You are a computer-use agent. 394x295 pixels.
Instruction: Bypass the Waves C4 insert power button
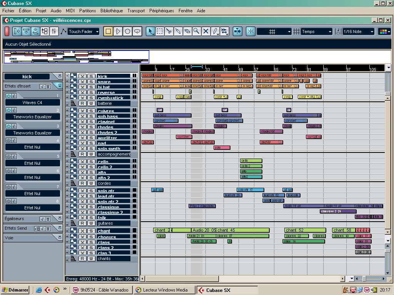pos(8,96)
